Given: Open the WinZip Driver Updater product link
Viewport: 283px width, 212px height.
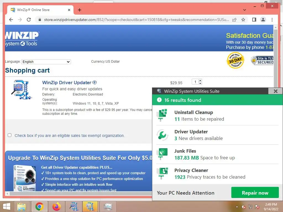Looking at the screenshot, I should point(67,83).
